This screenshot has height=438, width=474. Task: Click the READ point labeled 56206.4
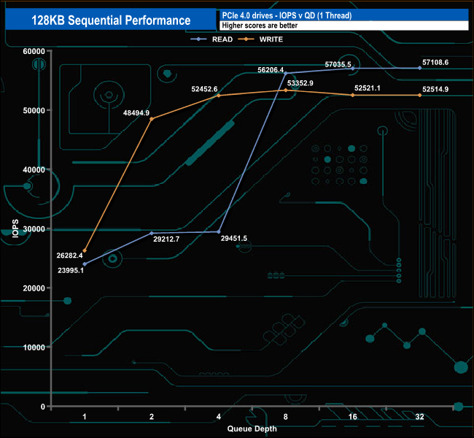click(286, 73)
